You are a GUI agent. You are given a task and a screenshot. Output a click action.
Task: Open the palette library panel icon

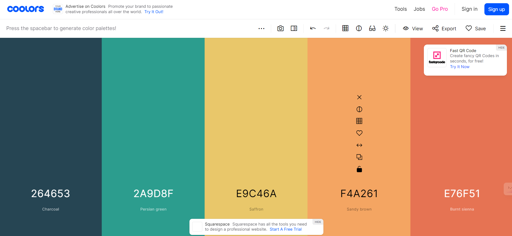coord(294,28)
